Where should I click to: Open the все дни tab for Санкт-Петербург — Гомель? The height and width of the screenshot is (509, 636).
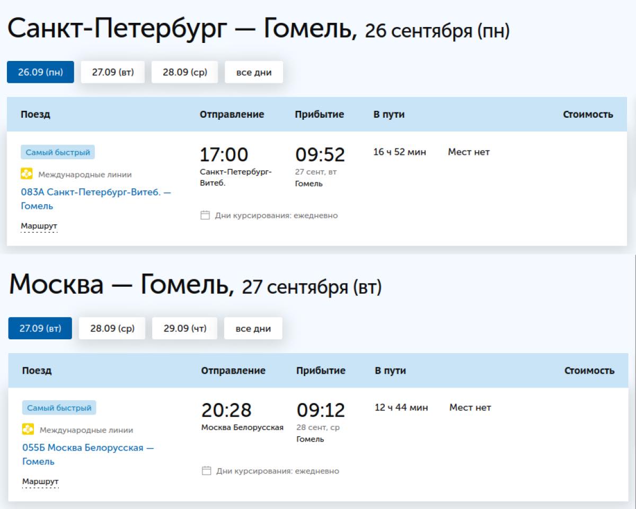(253, 72)
